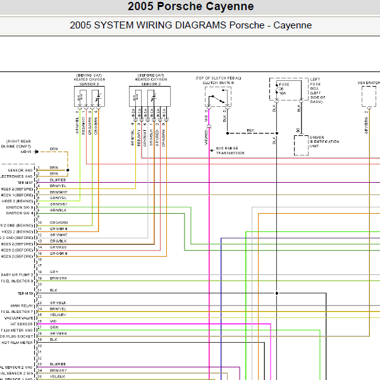Image resolution: width=380 pixels, height=380 pixels.
Task: Select the 'BLK' wire label at pin 29
Action: [53, 340]
